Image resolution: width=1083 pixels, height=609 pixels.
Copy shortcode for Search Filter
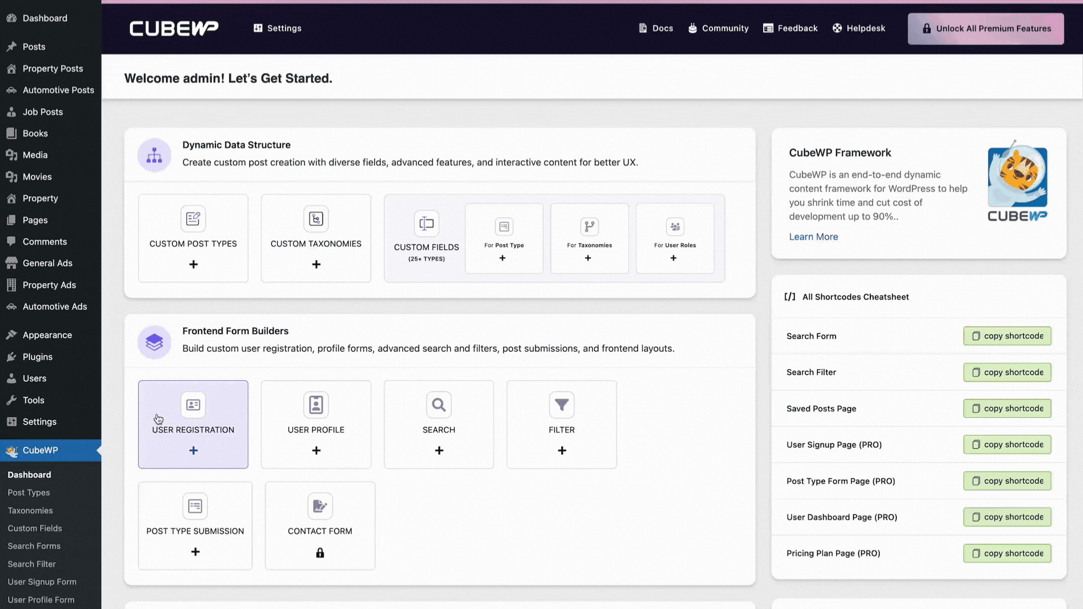click(1007, 372)
